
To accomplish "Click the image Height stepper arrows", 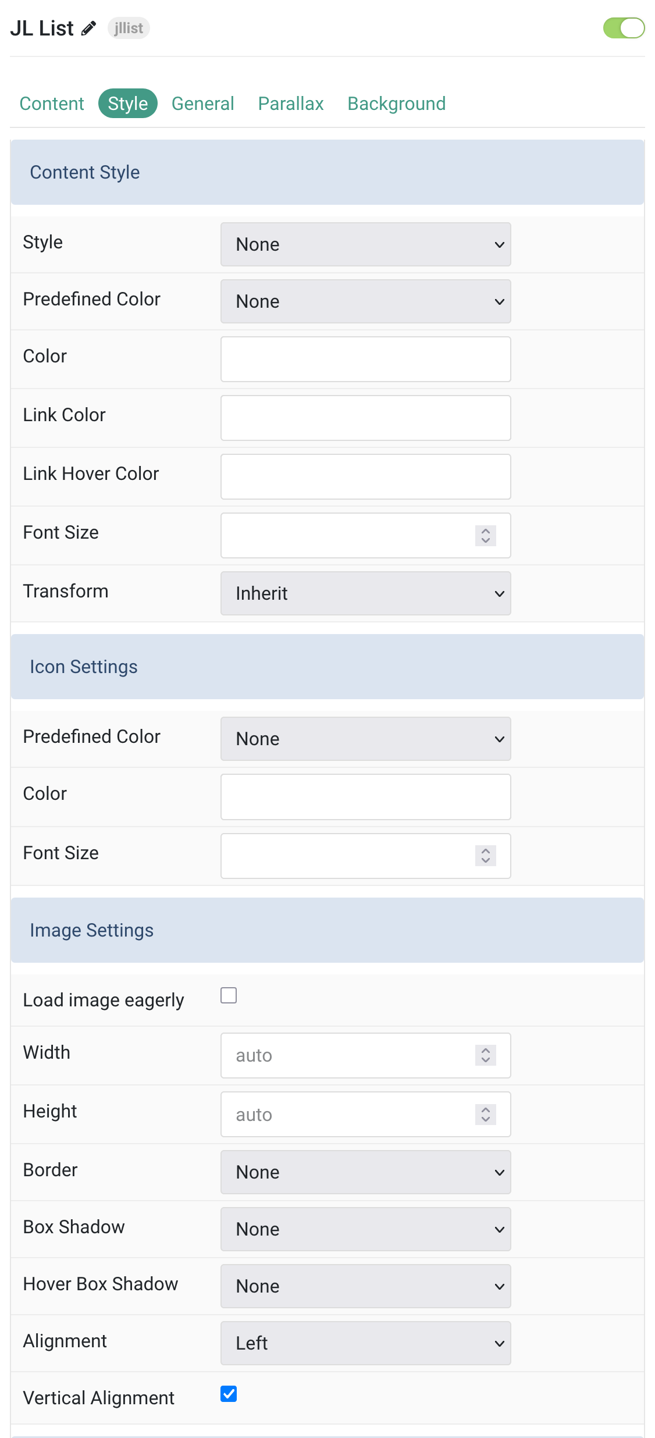I will (486, 1114).
